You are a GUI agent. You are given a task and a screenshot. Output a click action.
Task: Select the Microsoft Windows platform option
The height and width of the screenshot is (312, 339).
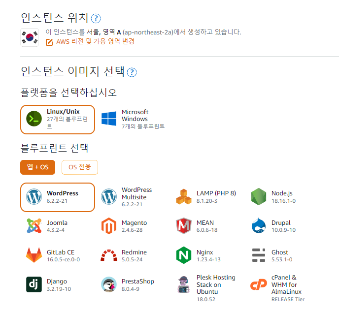point(133,119)
